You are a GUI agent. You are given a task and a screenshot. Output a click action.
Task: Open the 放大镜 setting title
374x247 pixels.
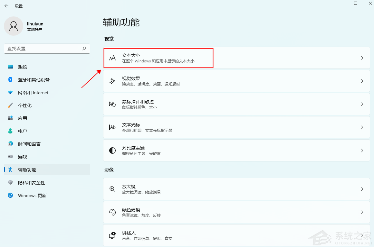129,187
